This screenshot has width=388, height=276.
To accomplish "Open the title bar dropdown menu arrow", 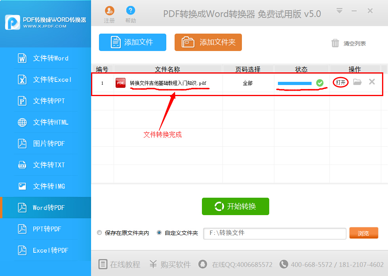I will pos(340,11).
